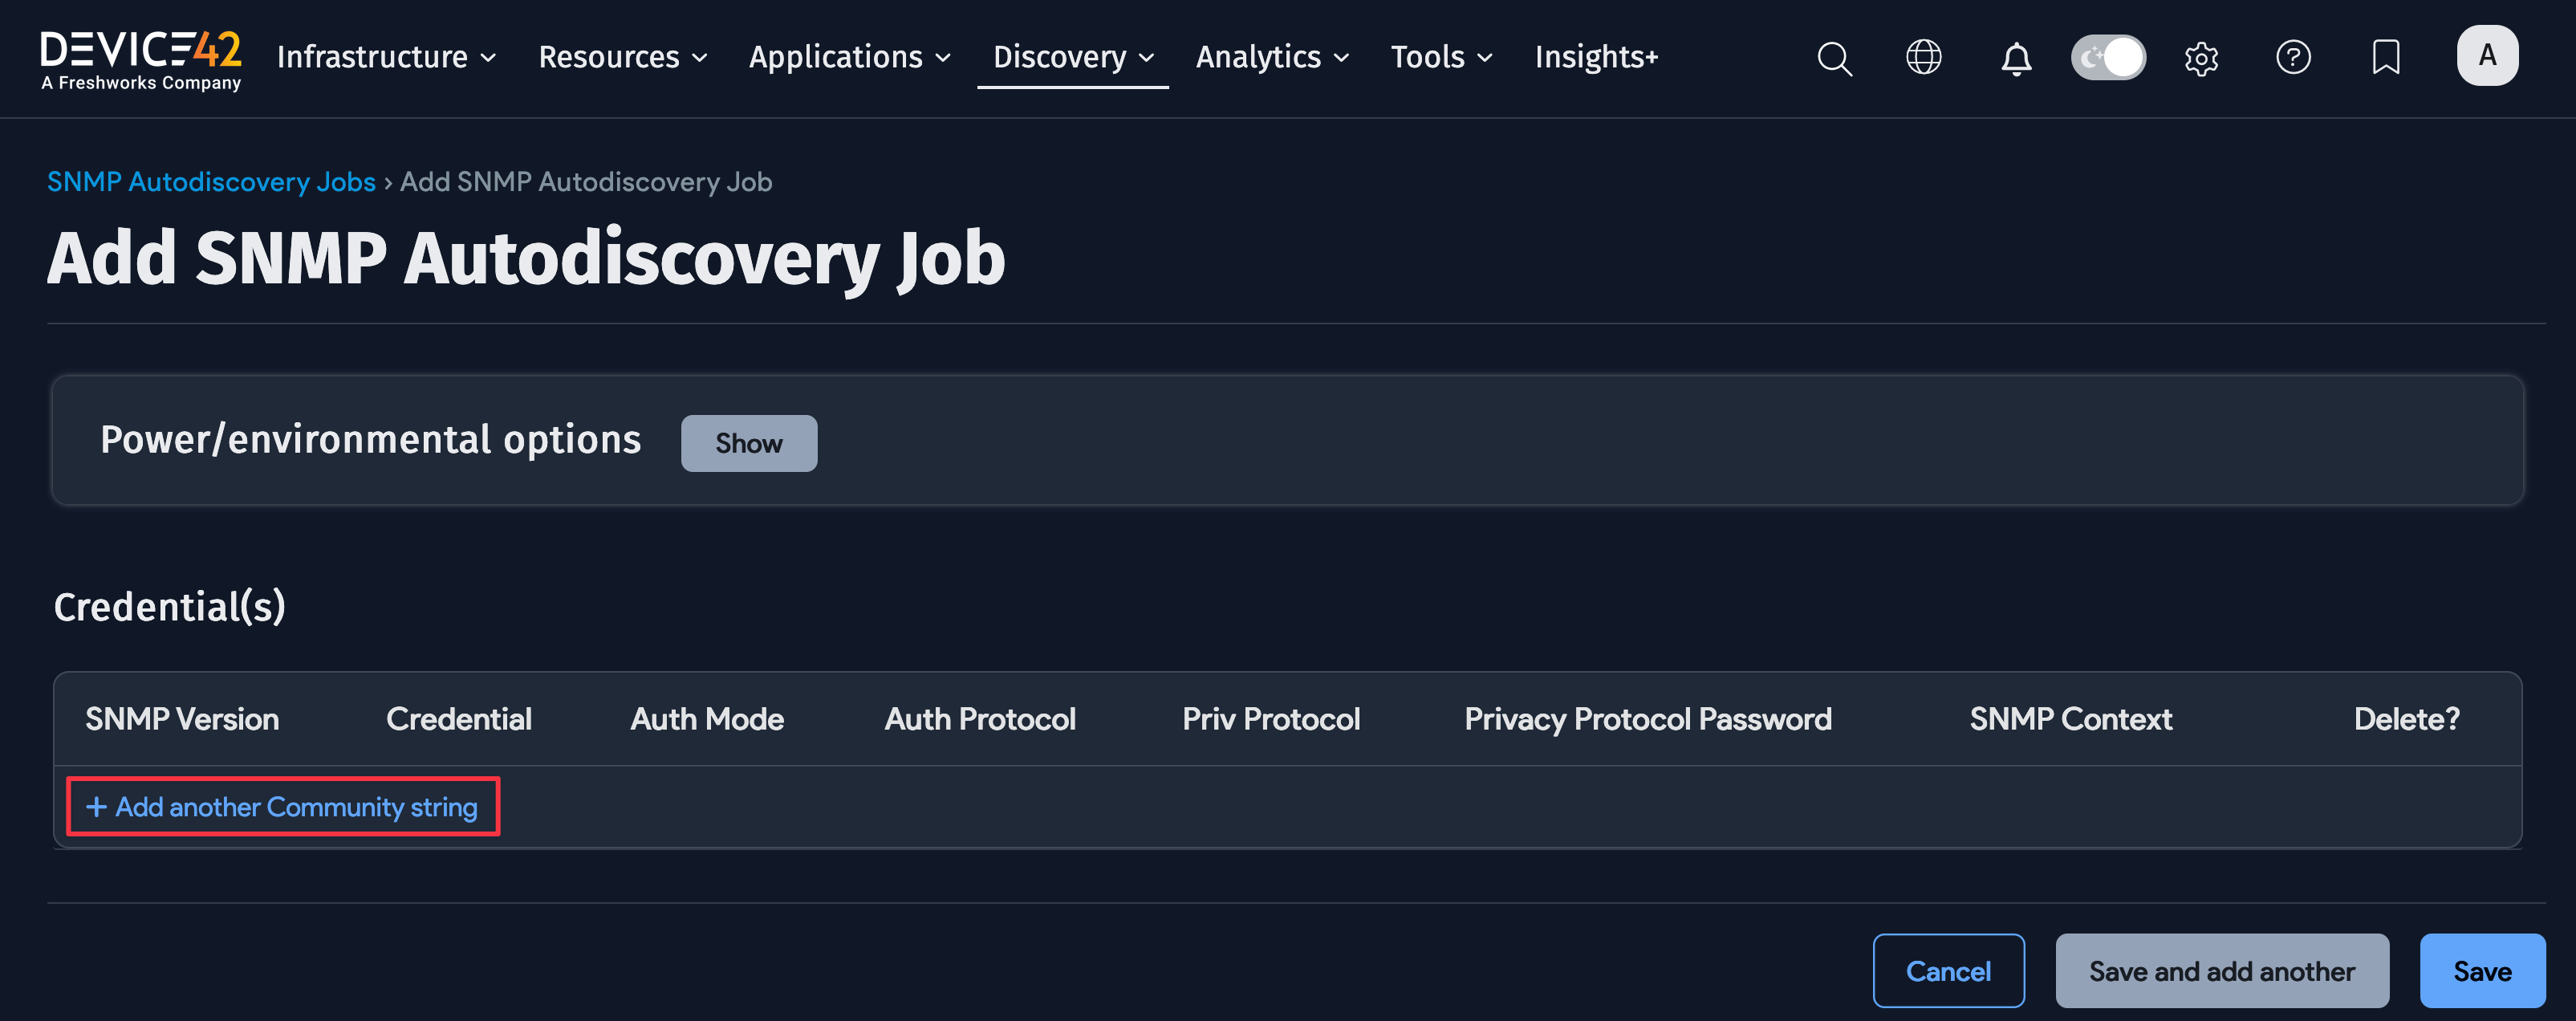Open the Tools menu
Screen dimensions: 2576x1021
pos(1440,57)
